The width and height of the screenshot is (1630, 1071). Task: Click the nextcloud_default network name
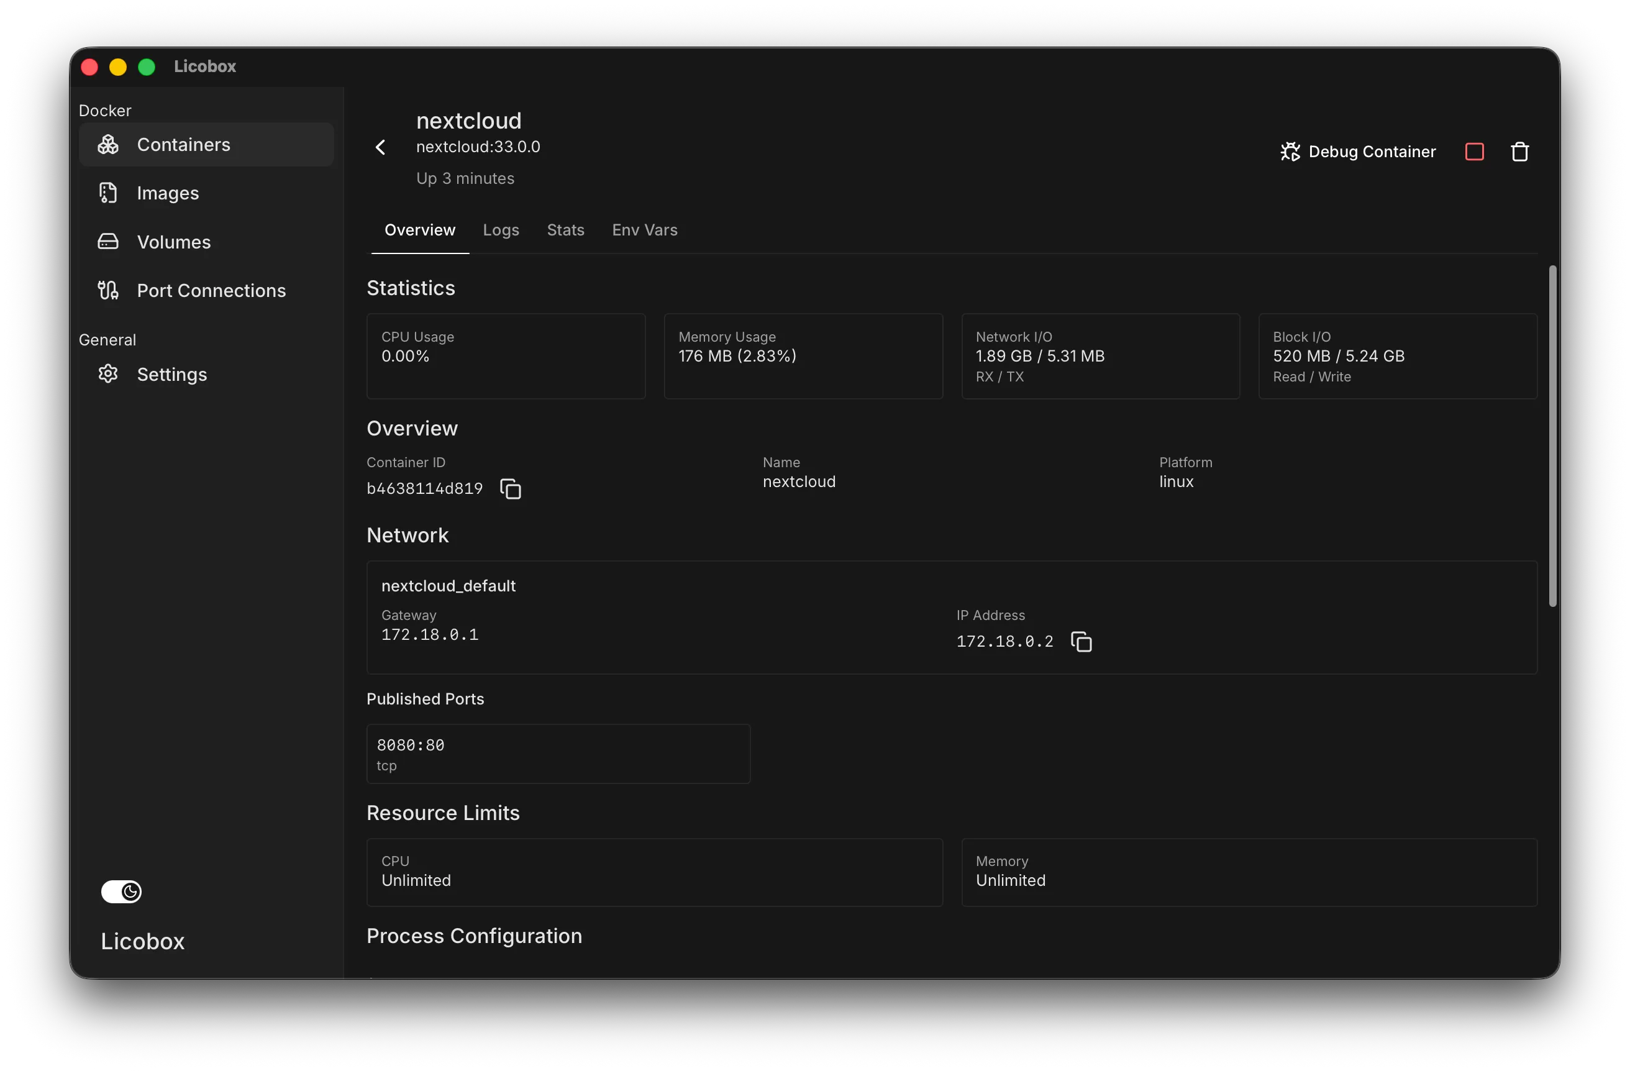(x=448, y=585)
